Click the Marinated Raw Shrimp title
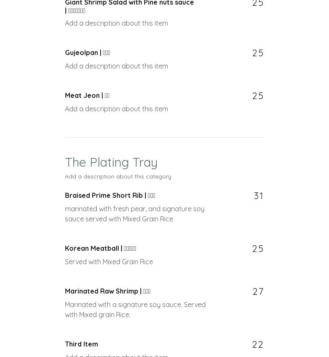This screenshot has width=329, height=357. coord(107,291)
